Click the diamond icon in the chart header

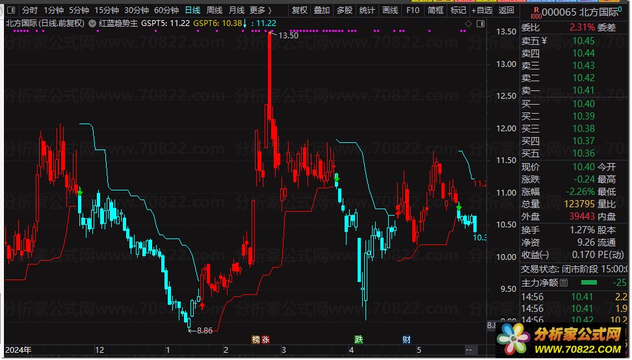tap(468, 24)
